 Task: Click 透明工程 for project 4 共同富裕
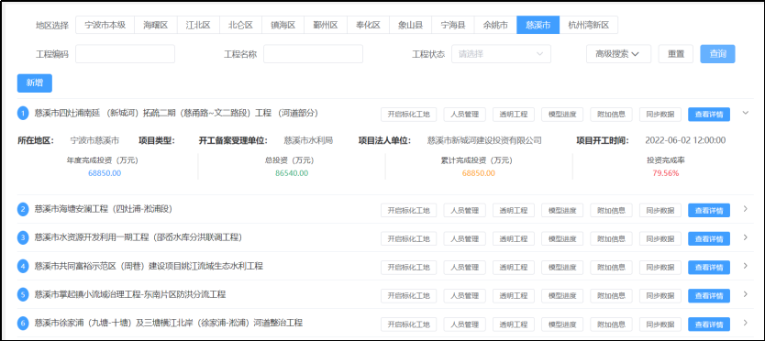514,268
